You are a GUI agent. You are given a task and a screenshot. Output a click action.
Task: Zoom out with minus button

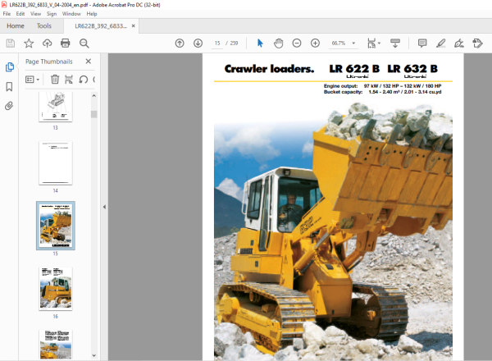(x=297, y=43)
